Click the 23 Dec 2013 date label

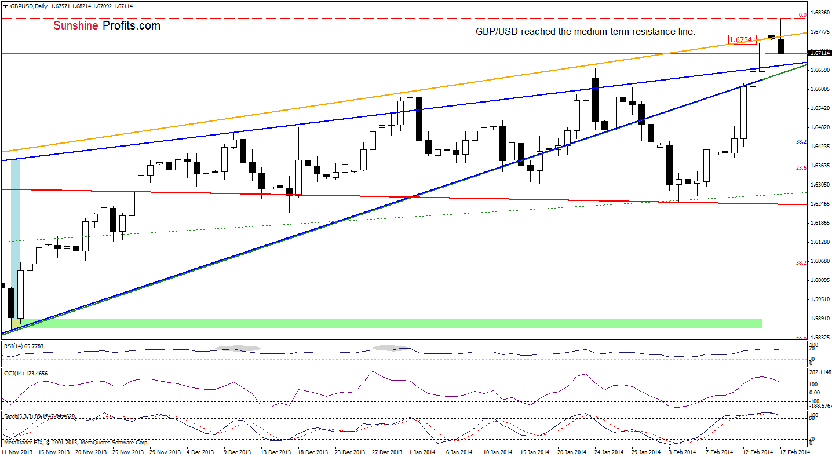[349, 451]
